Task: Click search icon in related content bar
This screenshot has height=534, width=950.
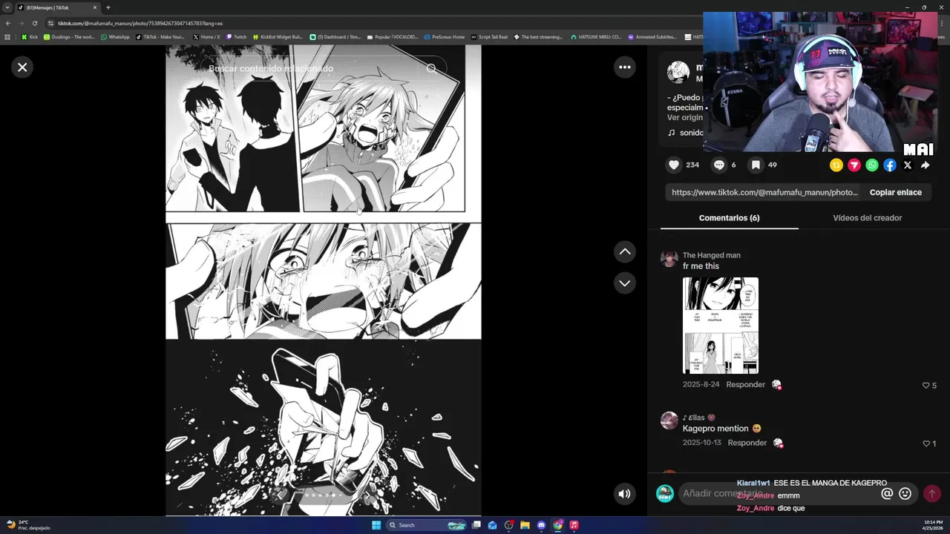Action: point(431,68)
